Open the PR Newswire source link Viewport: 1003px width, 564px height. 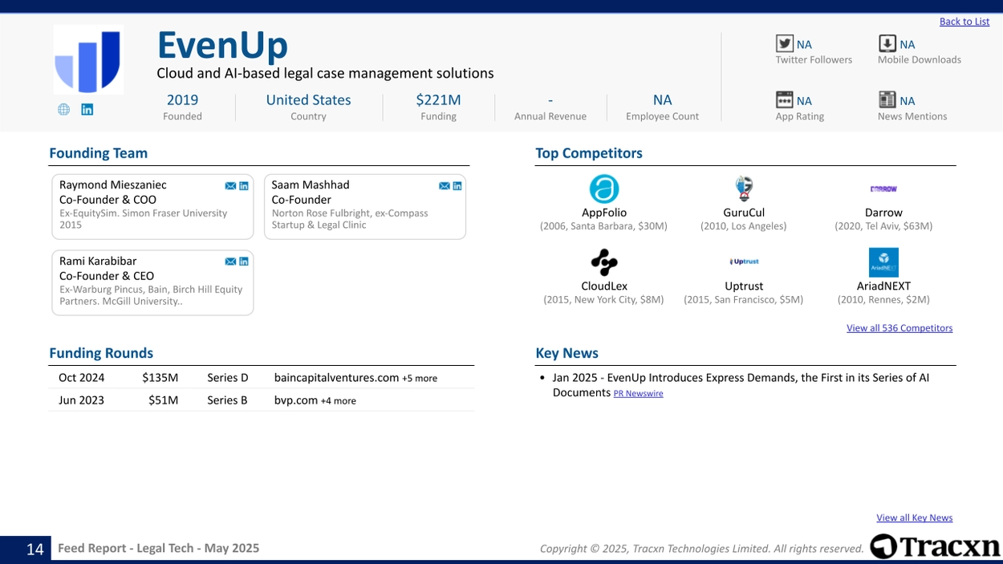(639, 394)
